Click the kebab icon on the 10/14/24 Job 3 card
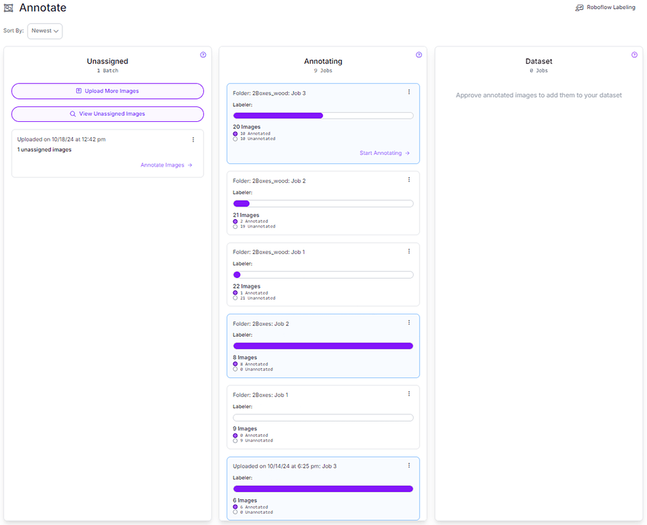The image size is (647, 525). pos(409,465)
